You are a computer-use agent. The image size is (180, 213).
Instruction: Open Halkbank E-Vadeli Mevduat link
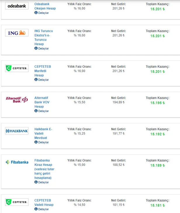coord(43,133)
